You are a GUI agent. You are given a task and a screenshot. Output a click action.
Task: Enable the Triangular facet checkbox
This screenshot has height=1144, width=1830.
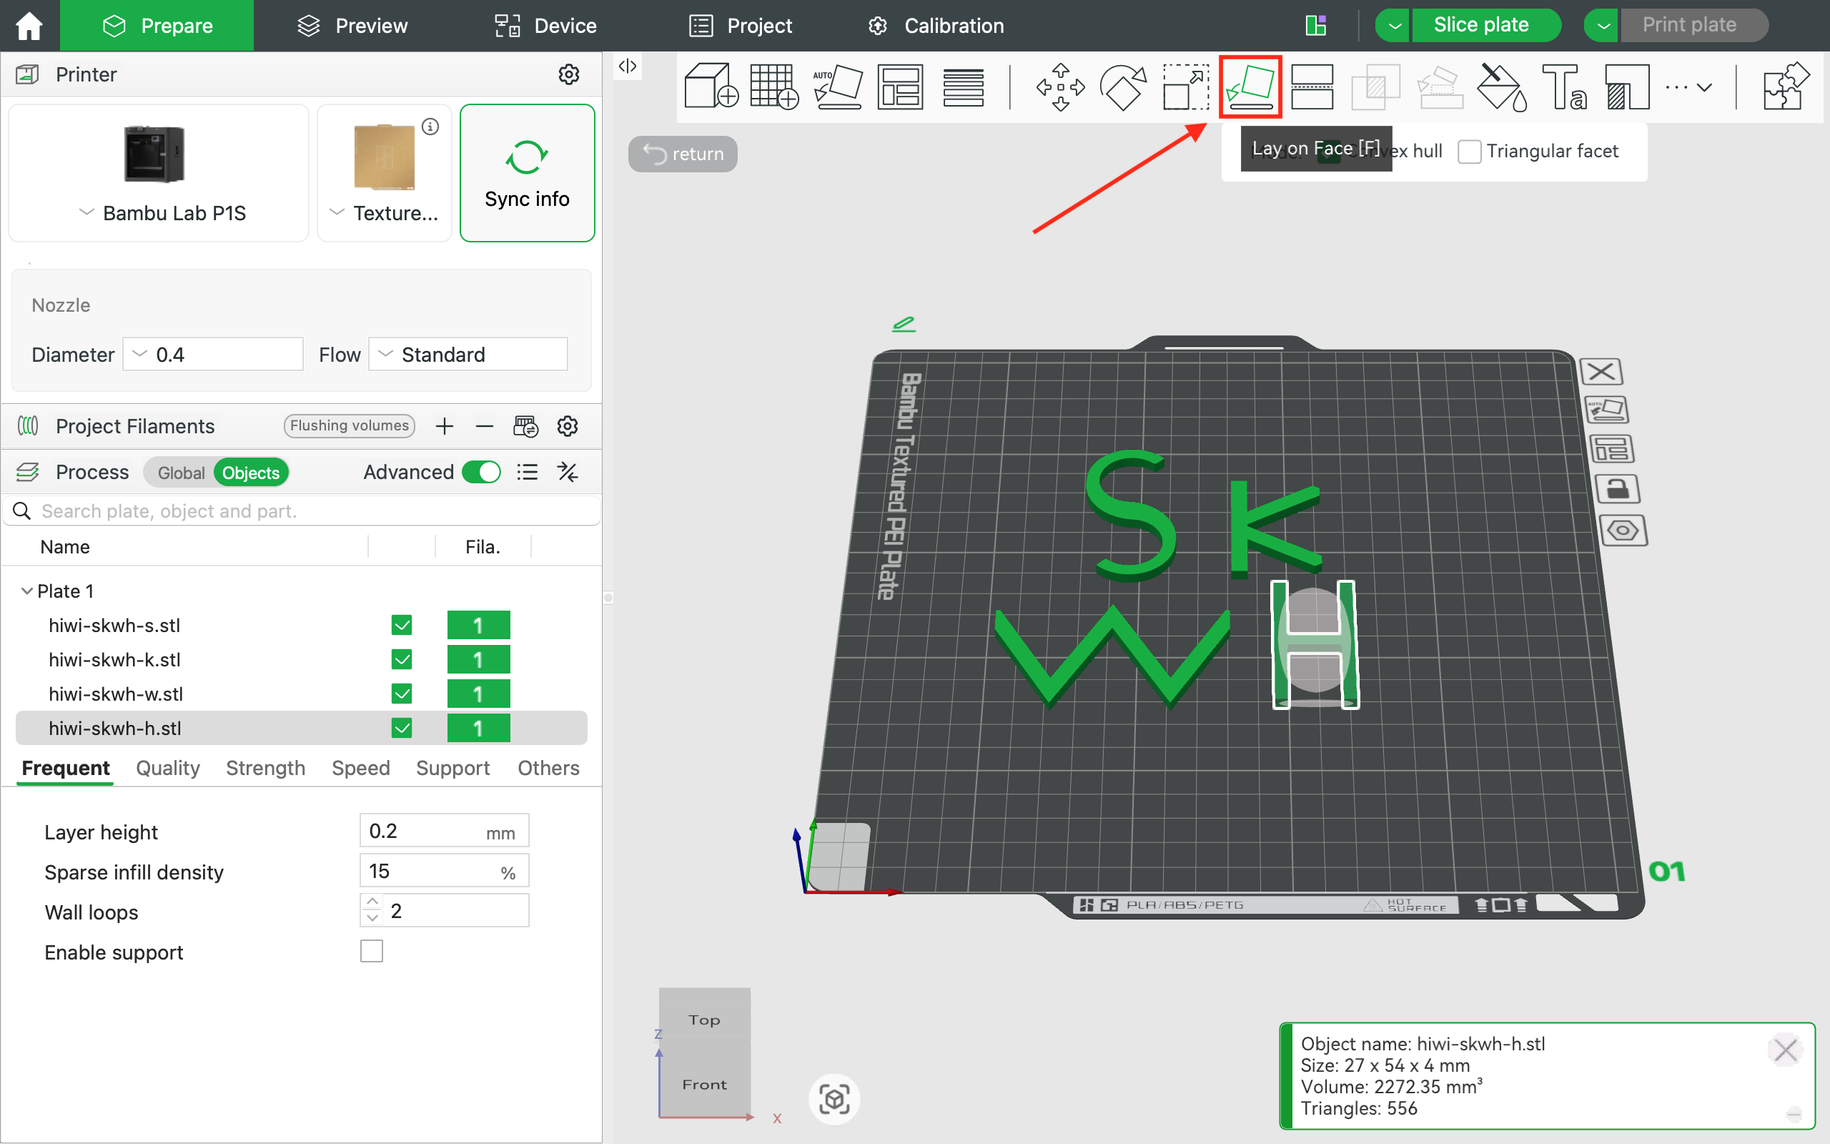(1468, 152)
